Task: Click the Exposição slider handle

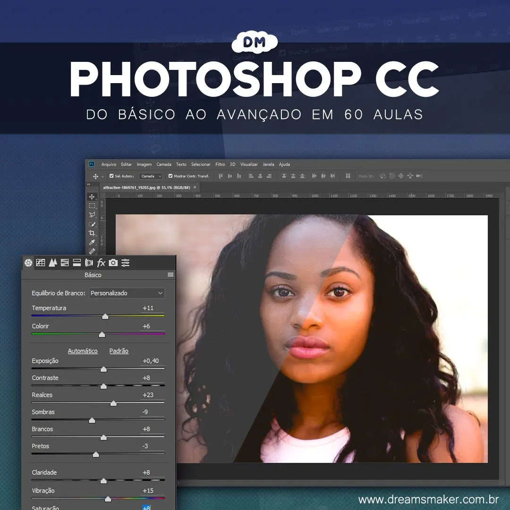Action: [x=103, y=369]
